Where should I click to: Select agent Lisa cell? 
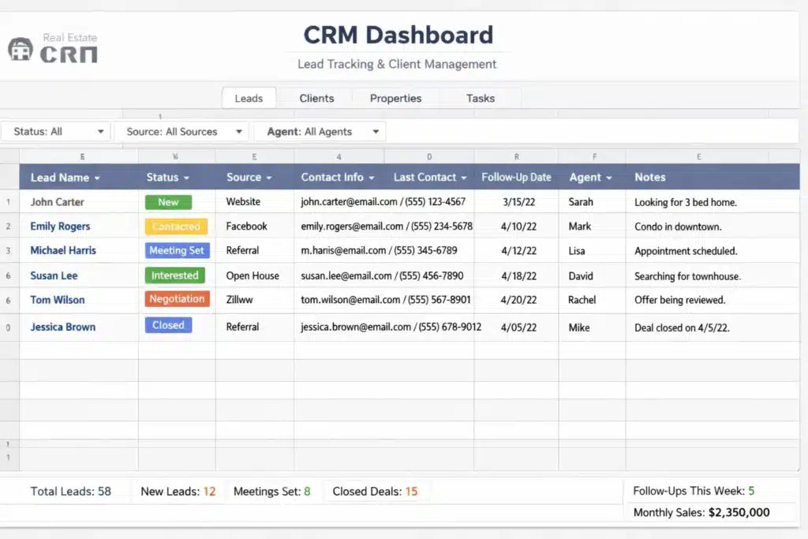pyautogui.click(x=577, y=251)
